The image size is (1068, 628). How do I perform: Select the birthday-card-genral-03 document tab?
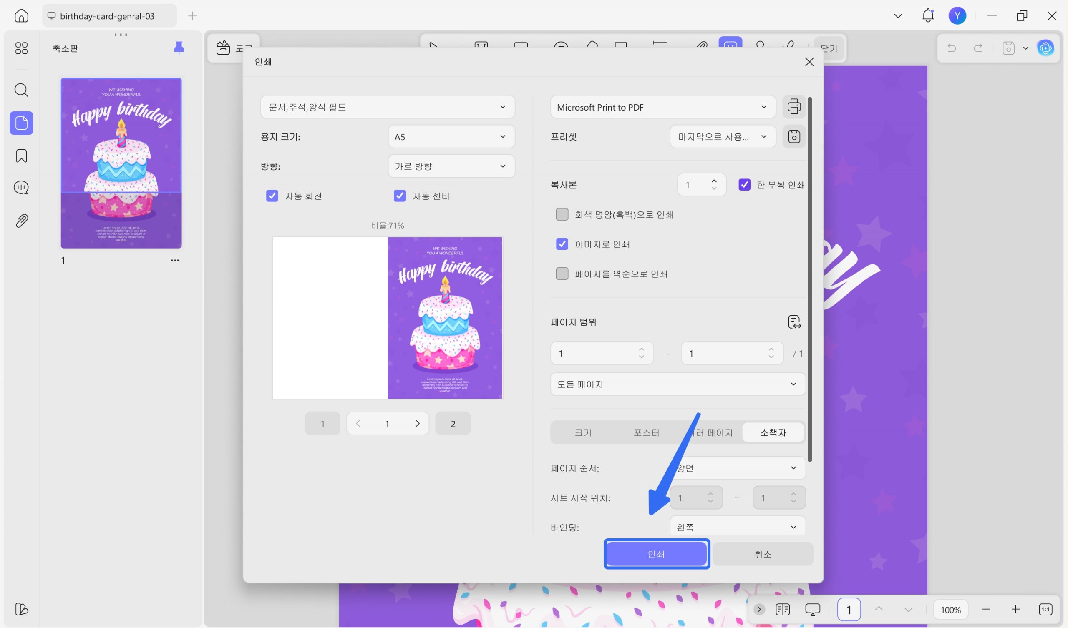click(109, 16)
